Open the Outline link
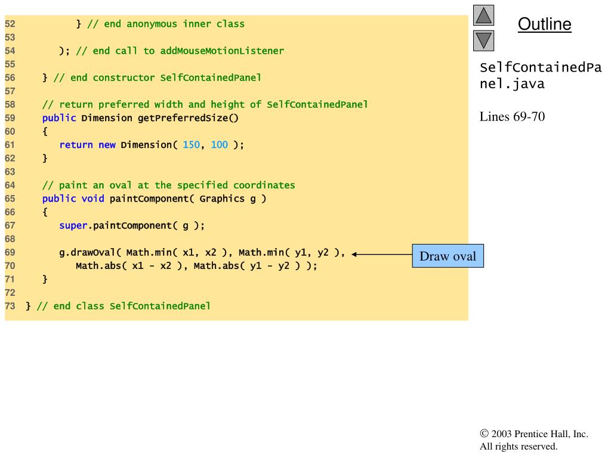611x458 pixels. click(x=544, y=24)
